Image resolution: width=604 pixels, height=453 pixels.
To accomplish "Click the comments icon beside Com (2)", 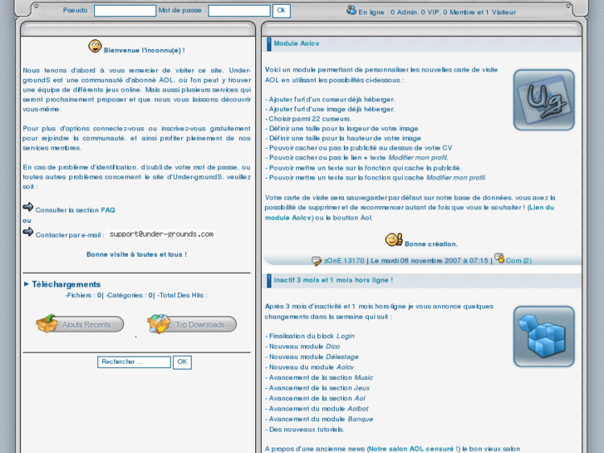I will point(499,258).
